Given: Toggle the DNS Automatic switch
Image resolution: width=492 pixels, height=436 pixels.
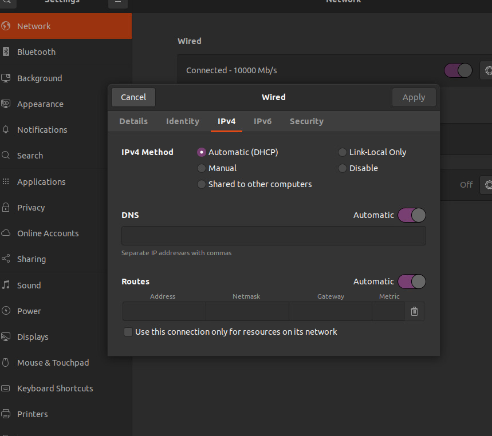Looking at the screenshot, I should [x=412, y=215].
